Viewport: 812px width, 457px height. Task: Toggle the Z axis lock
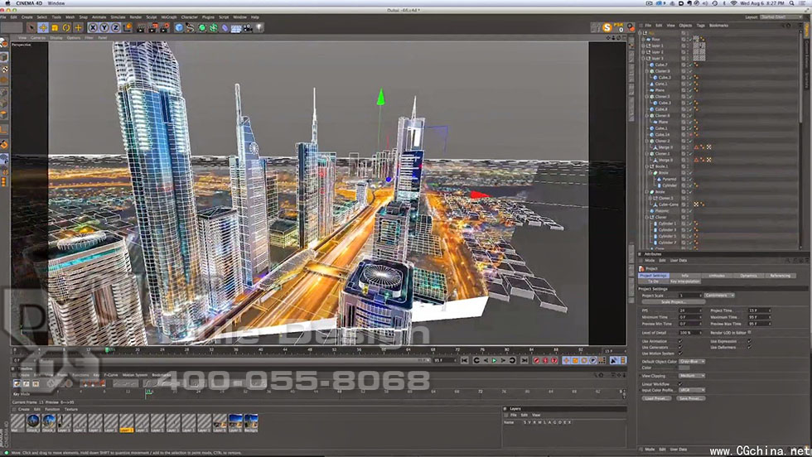pos(116,27)
